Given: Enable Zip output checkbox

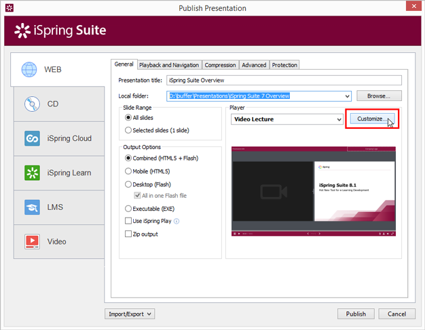Looking at the screenshot, I should click(x=128, y=234).
